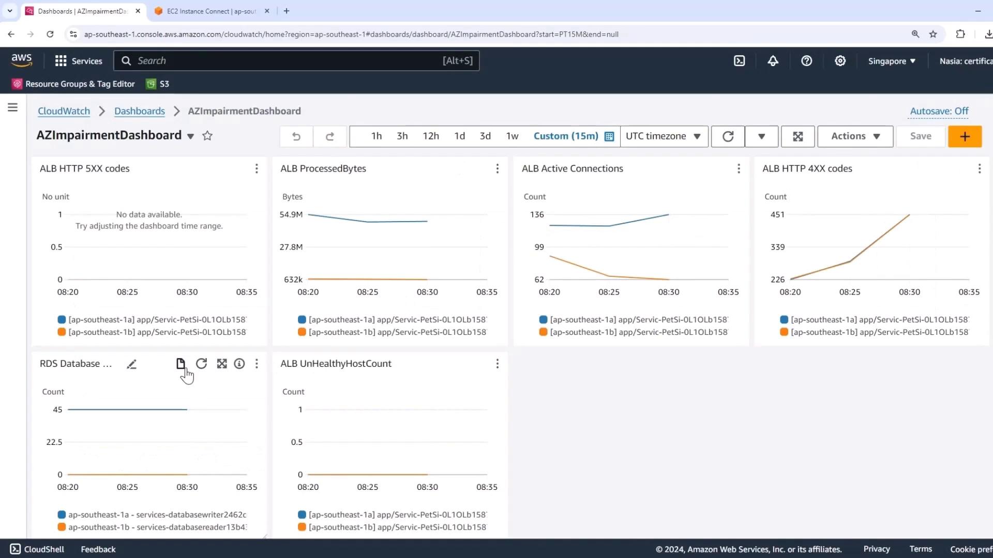Open widget menu for ALB Active Connections
This screenshot has height=558, width=993.
739,168
